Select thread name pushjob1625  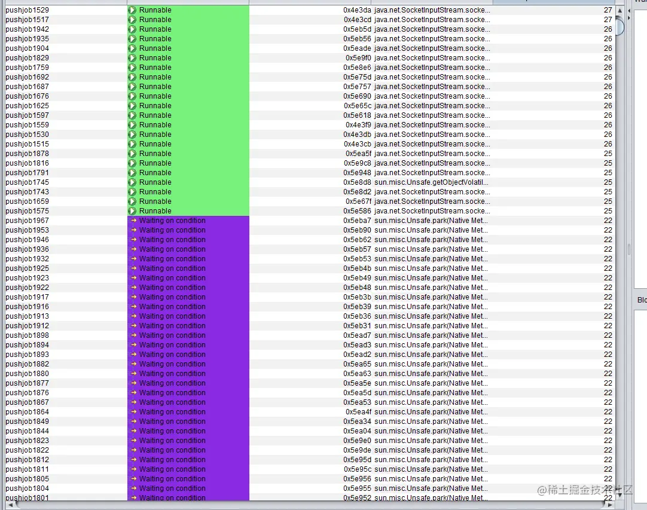pyautogui.click(x=28, y=106)
